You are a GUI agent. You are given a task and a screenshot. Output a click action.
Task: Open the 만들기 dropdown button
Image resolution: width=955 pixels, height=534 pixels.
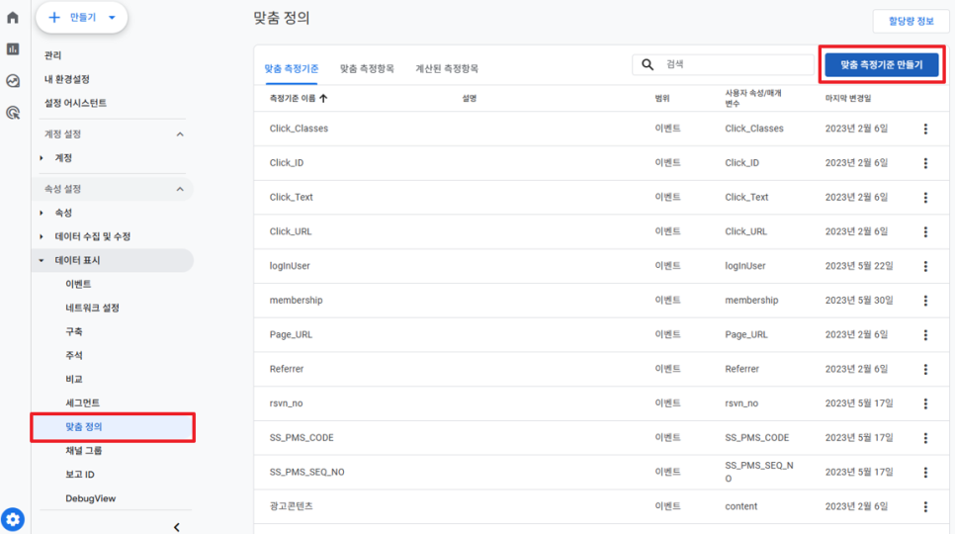coord(82,18)
